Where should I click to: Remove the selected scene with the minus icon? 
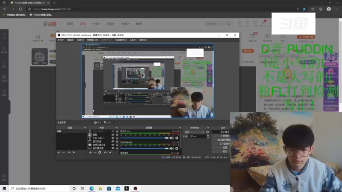point(63,152)
